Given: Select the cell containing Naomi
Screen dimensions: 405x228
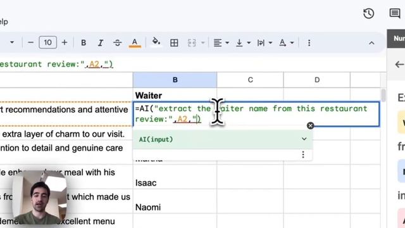Looking at the screenshot, I should point(175,201).
